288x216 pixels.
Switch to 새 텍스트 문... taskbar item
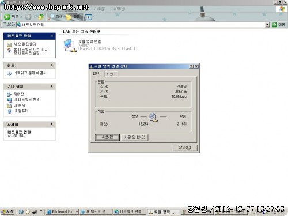[96, 212]
